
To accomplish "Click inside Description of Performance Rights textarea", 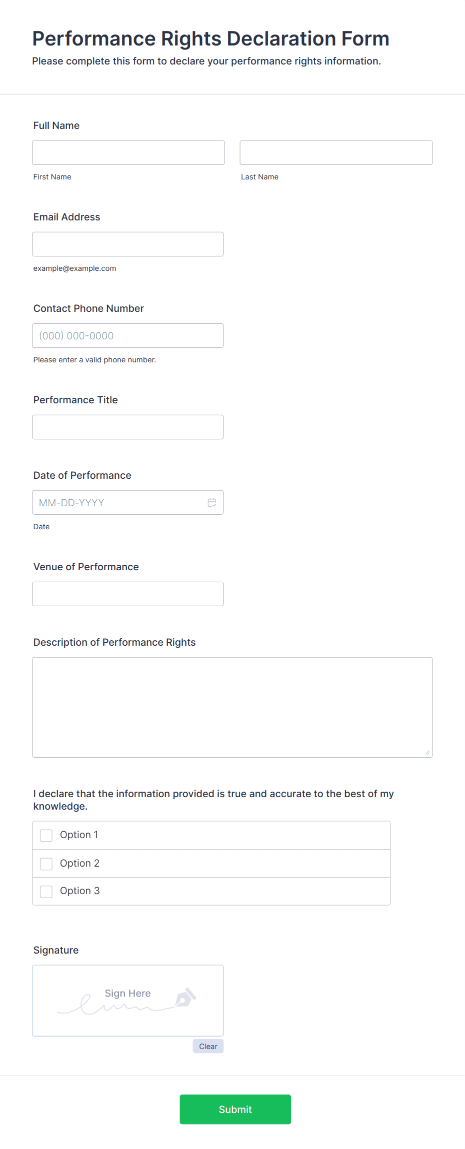I will [232, 707].
